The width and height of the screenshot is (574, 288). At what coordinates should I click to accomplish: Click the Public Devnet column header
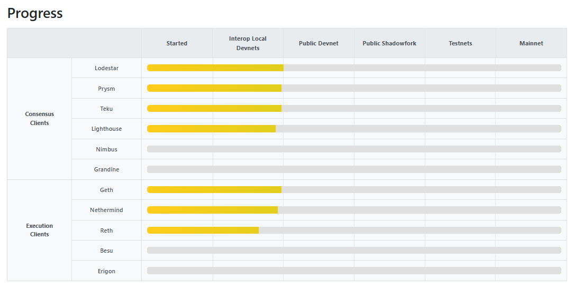(318, 43)
